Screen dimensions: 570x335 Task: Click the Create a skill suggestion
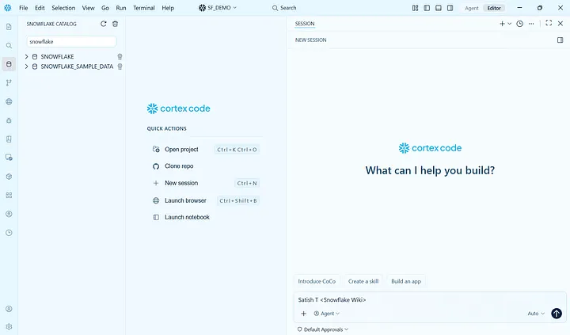pos(363,281)
